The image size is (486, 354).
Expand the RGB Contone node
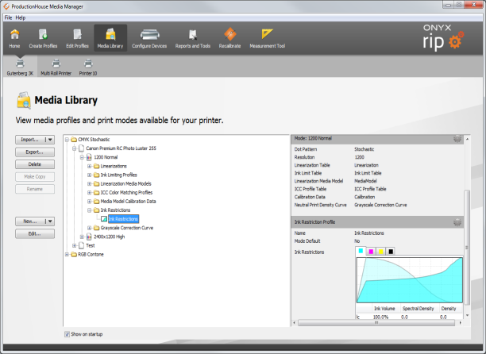click(x=67, y=254)
